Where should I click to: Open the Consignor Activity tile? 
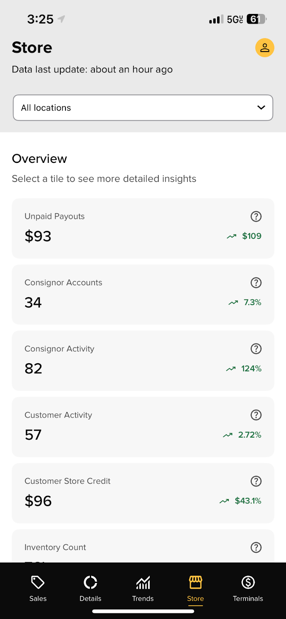click(143, 361)
